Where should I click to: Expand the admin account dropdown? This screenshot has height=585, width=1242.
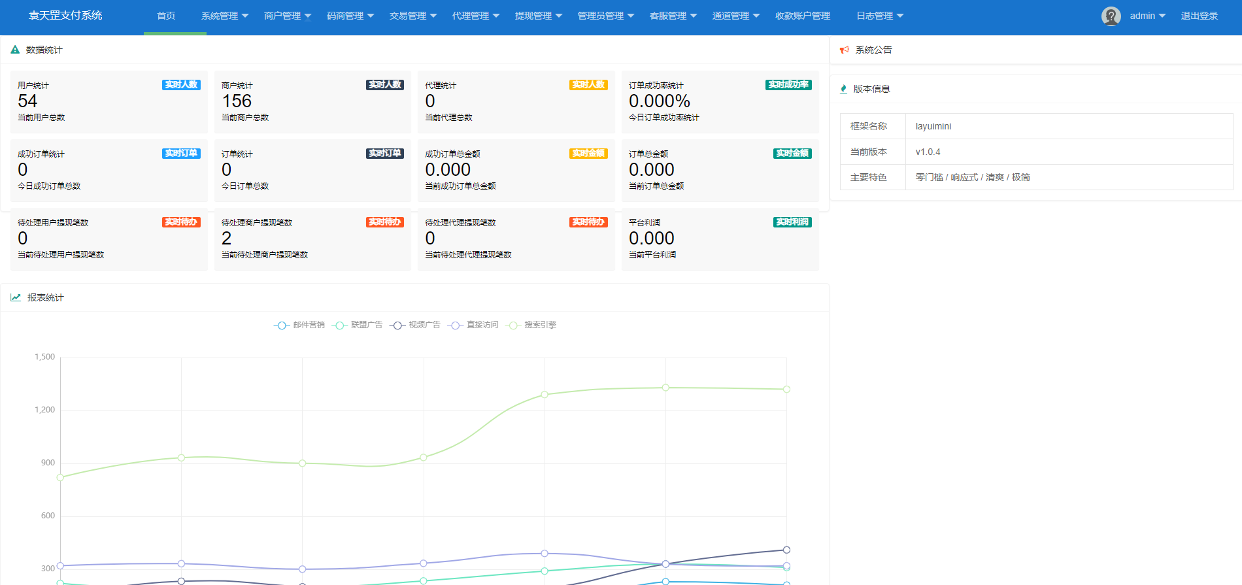click(1147, 16)
